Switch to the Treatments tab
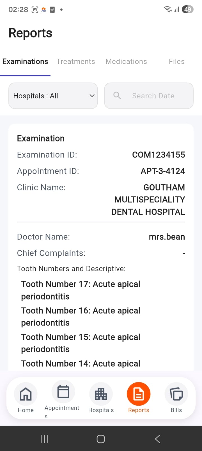Screen dimensions: 202x451 (76, 61)
